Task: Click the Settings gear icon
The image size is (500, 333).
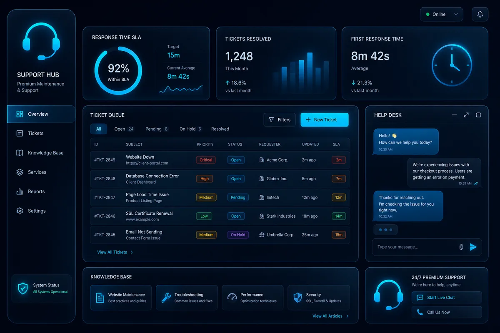Action: click(20, 211)
